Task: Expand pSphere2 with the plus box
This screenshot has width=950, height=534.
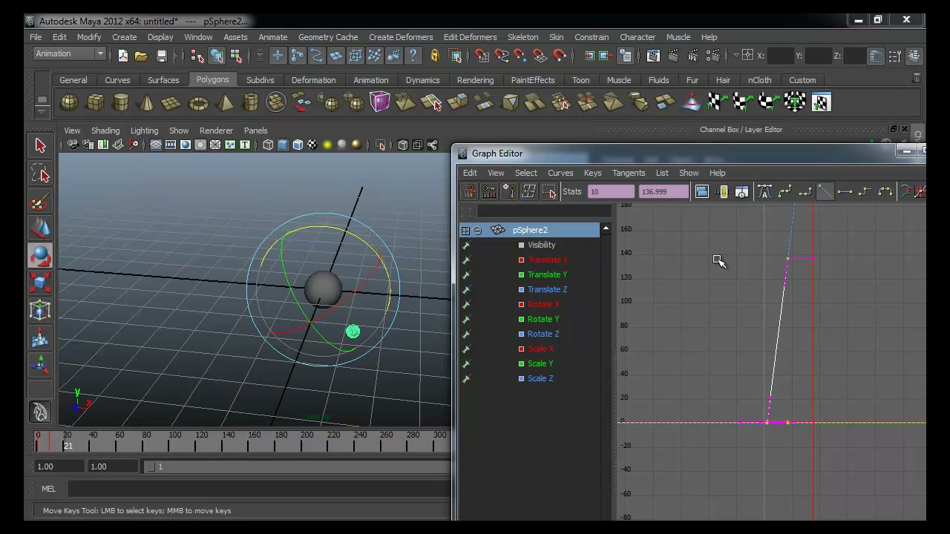Action: tap(465, 231)
